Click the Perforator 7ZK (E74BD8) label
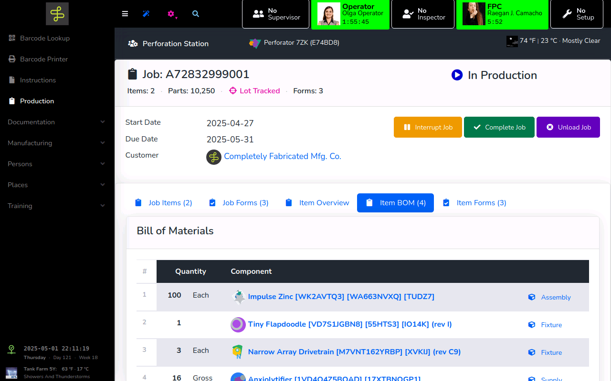 [302, 42]
